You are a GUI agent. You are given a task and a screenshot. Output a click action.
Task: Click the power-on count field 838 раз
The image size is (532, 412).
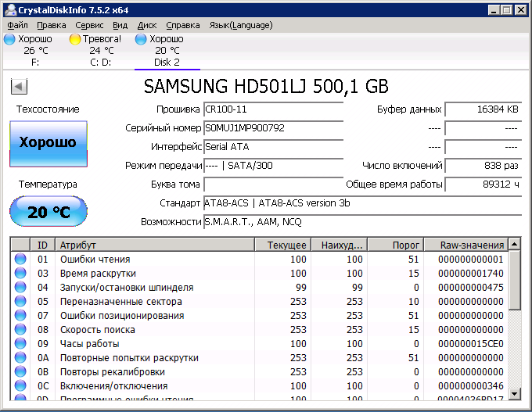point(483,166)
